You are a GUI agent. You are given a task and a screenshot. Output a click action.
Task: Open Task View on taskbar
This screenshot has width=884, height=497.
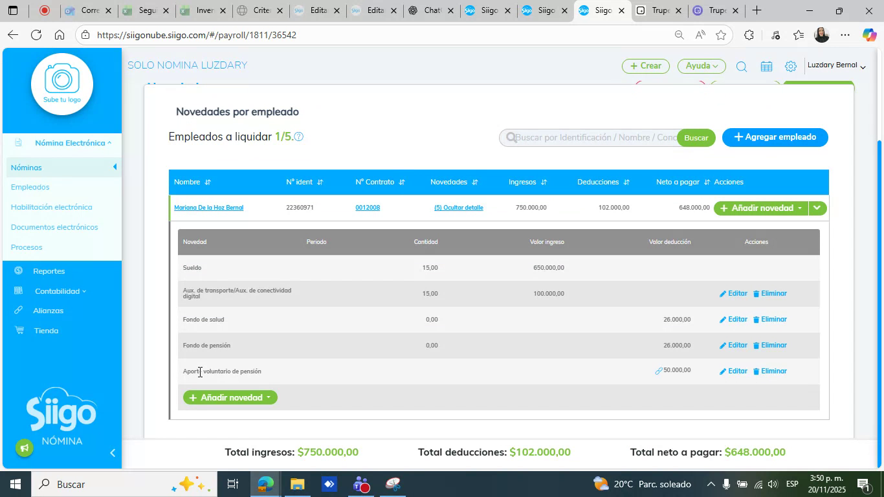(x=233, y=484)
